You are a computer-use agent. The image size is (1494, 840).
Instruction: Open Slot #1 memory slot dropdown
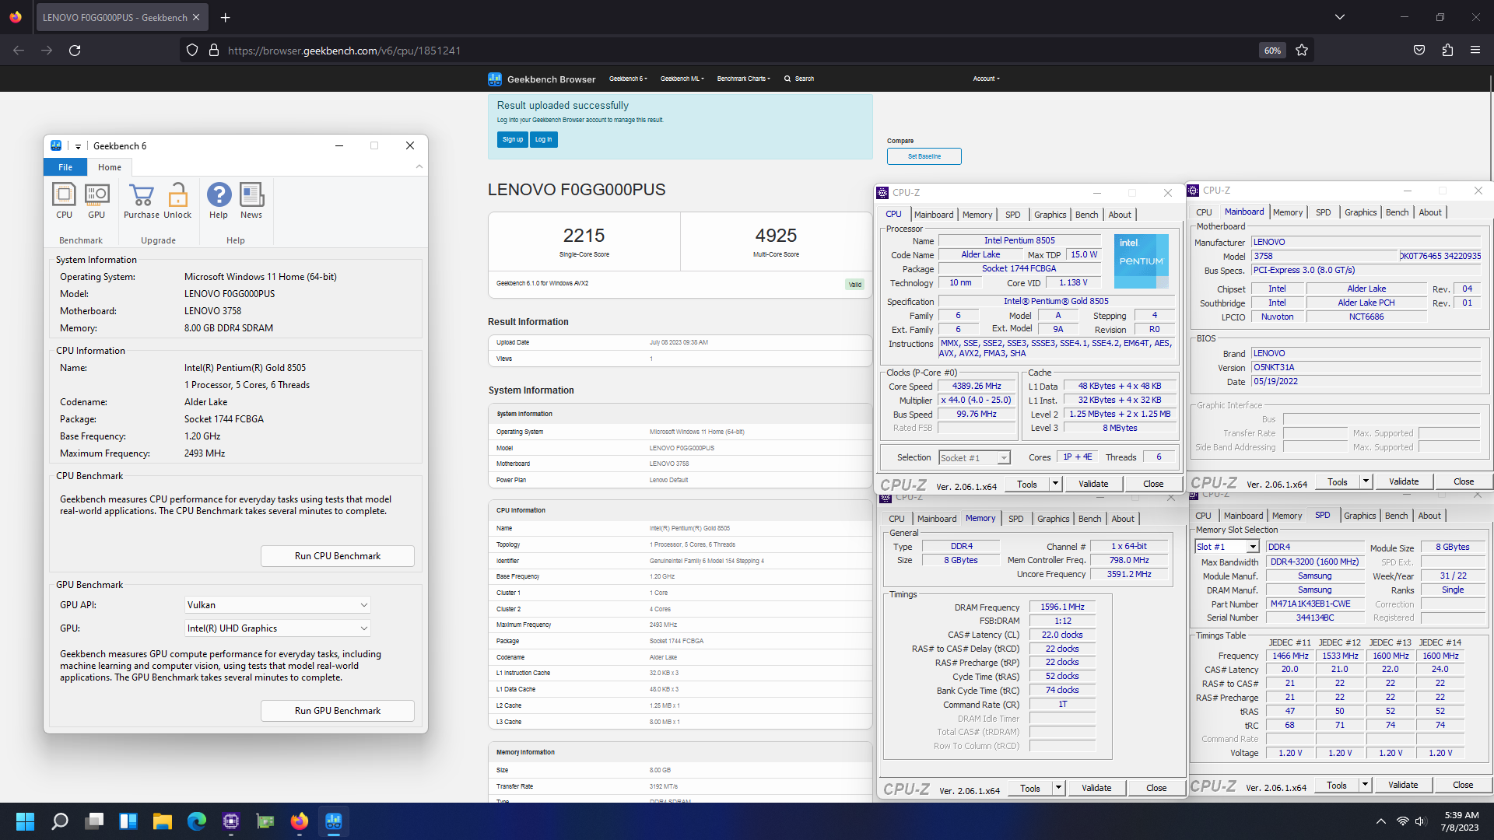tap(1227, 547)
